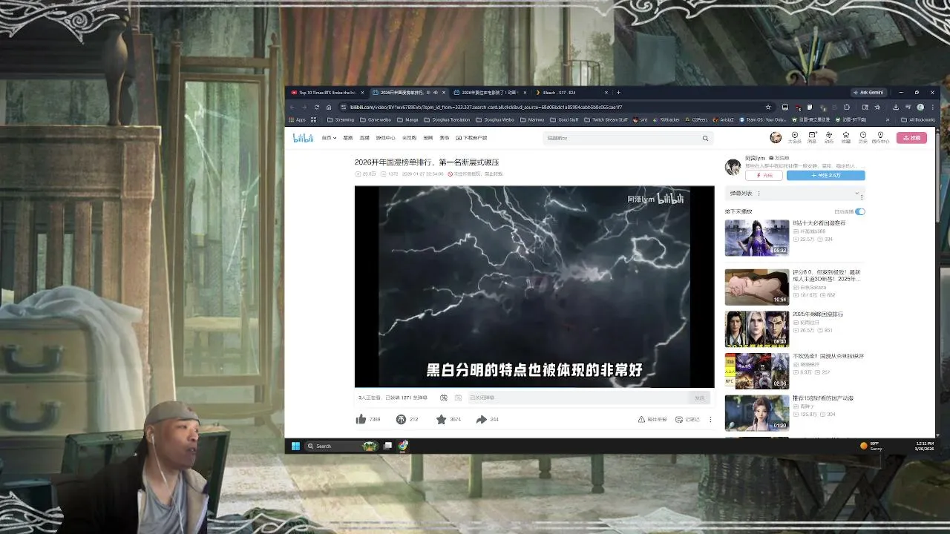
Task: Open Chrome three-dot menu
Action: click(x=932, y=107)
